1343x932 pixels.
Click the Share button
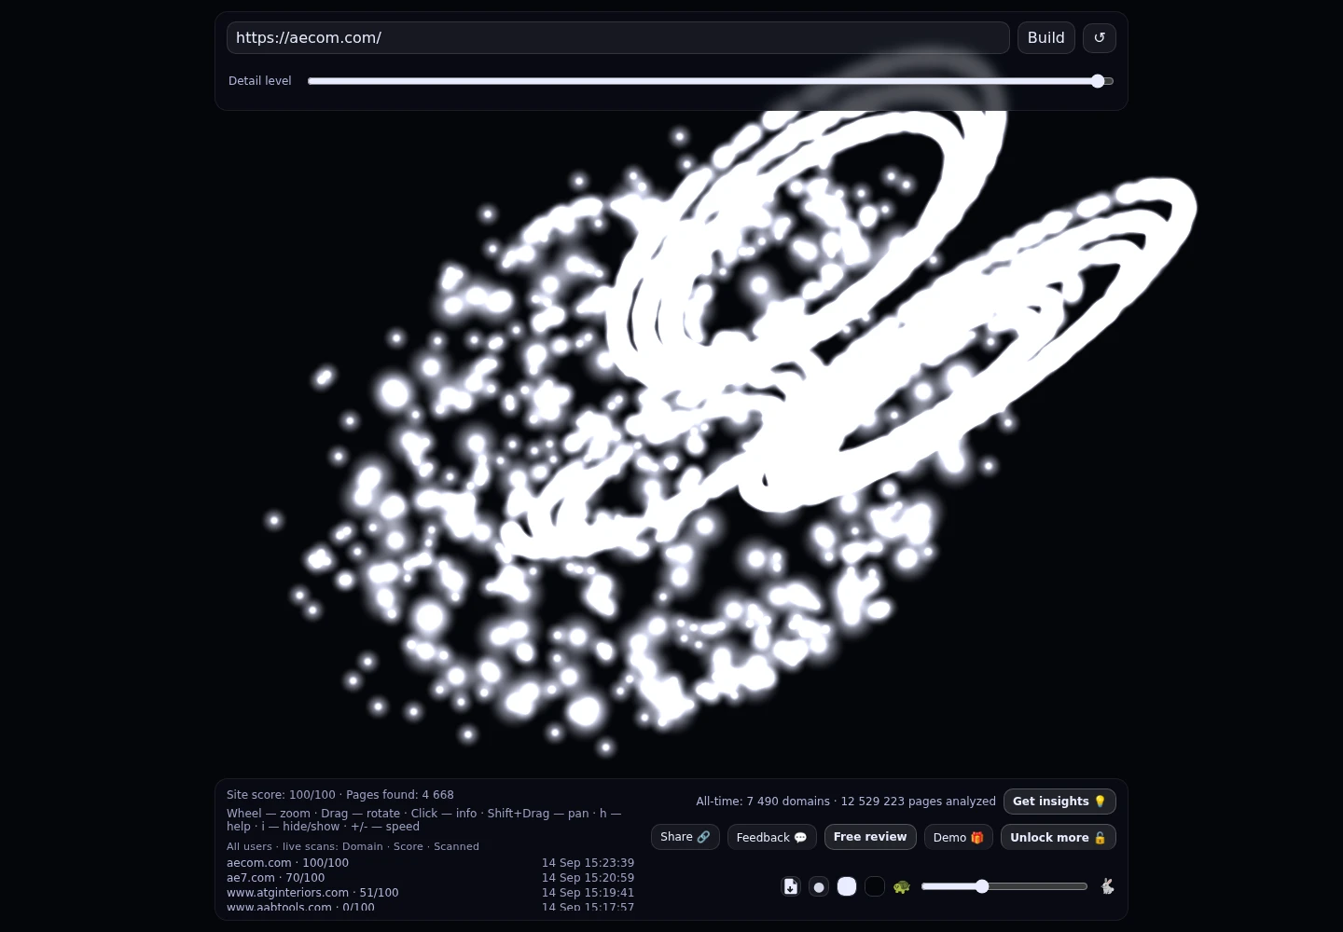point(685,837)
